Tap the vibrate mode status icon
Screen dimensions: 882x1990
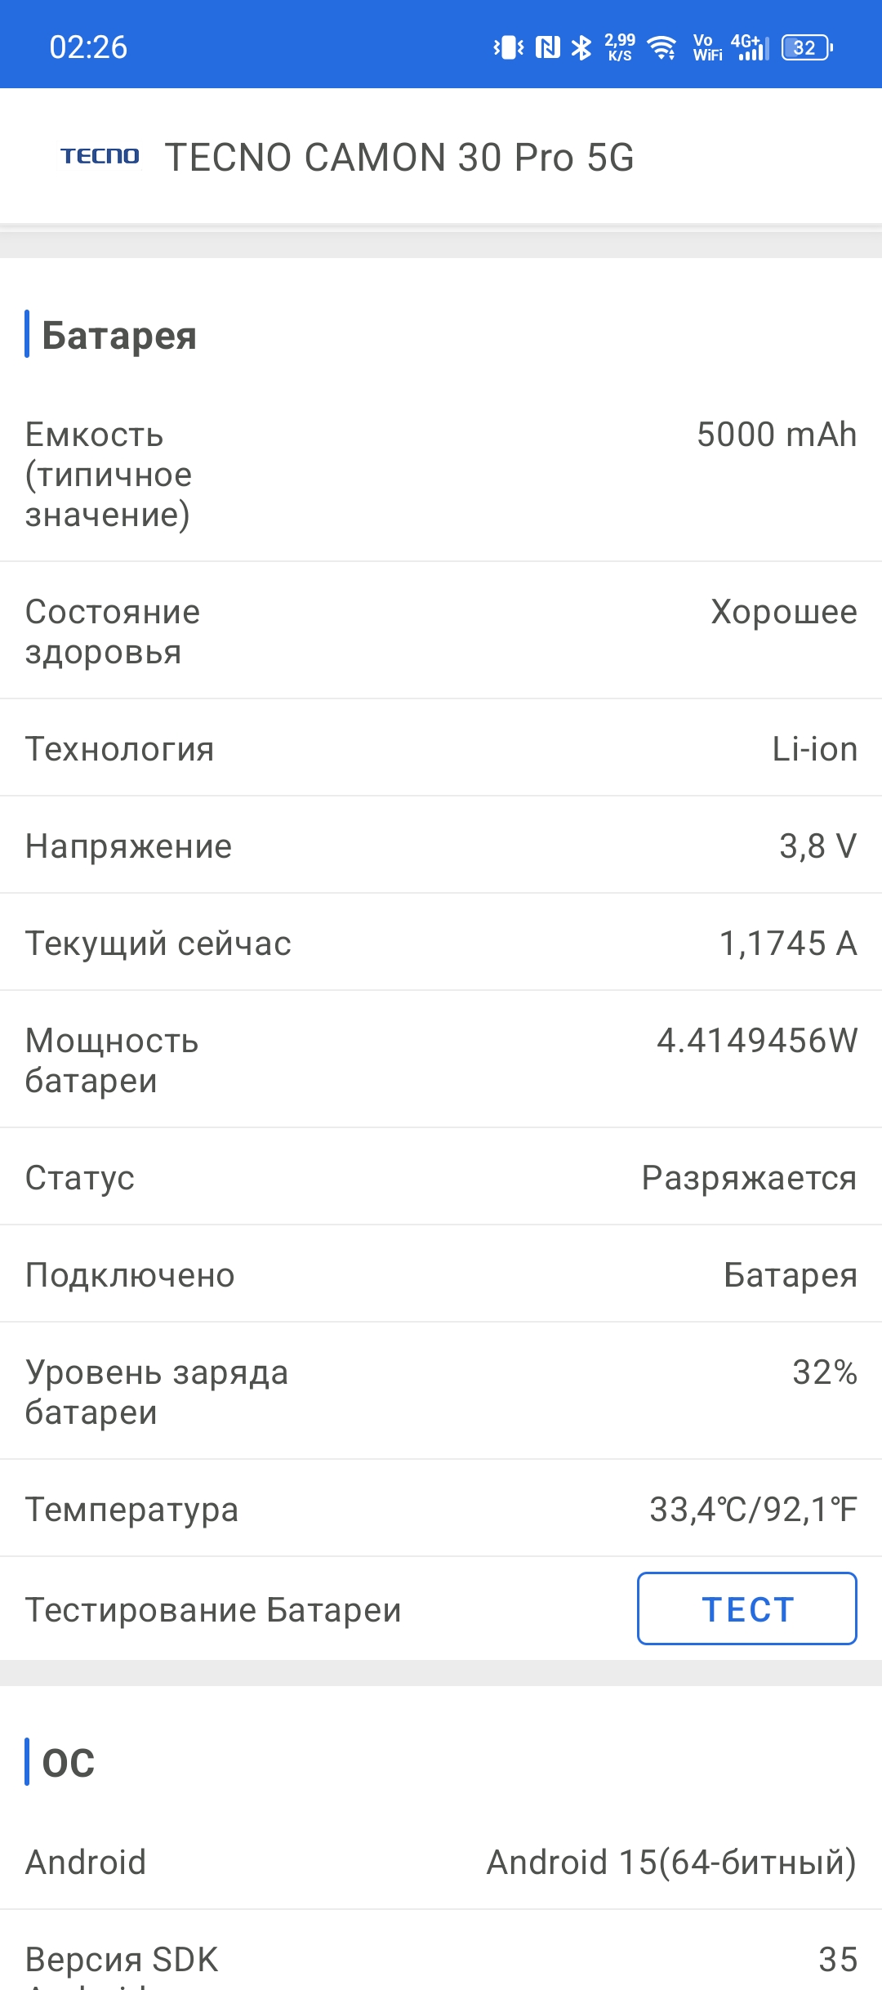[508, 47]
